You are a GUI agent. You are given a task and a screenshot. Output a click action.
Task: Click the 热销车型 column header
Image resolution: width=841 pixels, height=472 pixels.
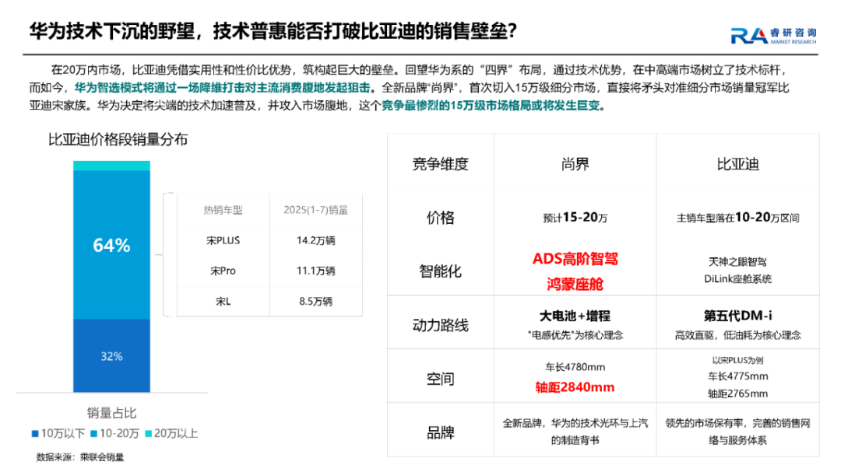(x=223, y=210)
